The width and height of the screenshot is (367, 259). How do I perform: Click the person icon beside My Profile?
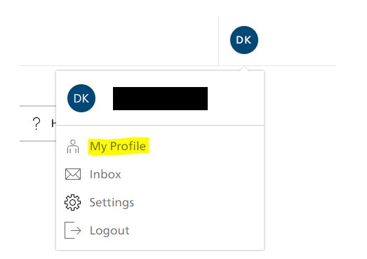coord(73,147)
